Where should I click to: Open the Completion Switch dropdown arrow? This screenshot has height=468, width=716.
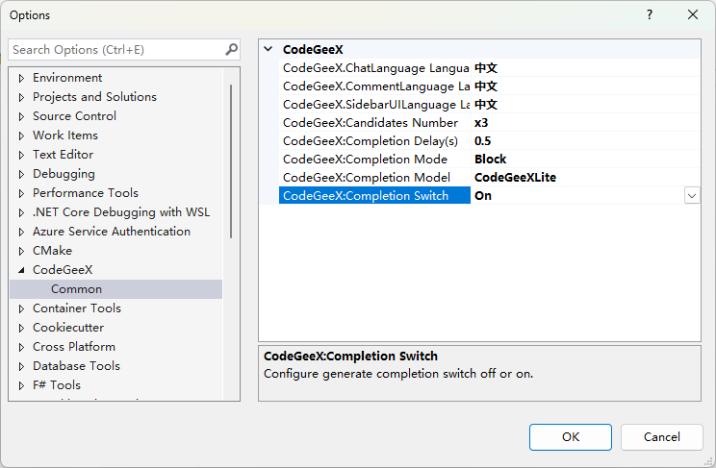click(x=692, y=196)
